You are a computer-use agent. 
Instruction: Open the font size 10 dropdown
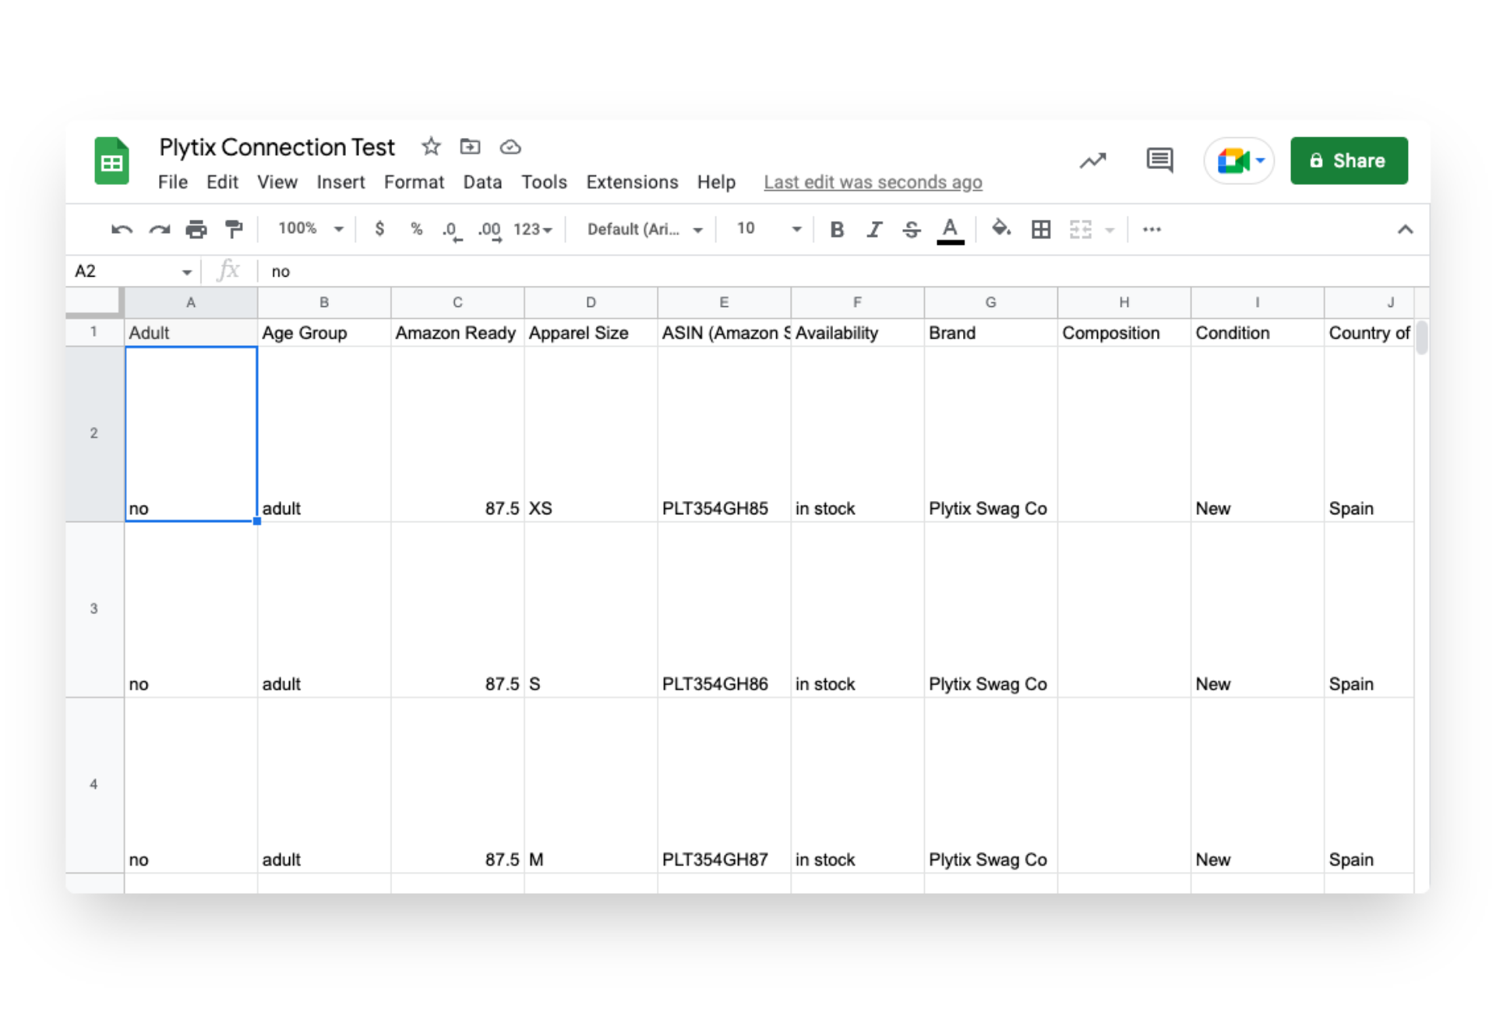(x=769, y=228)
